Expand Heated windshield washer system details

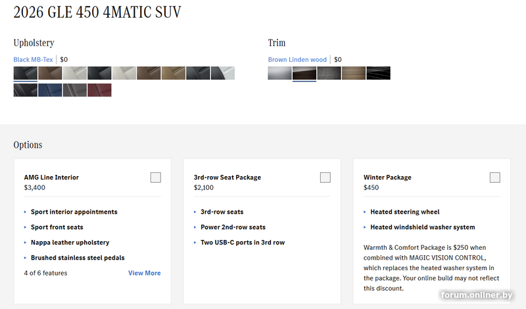coord(422,227)
